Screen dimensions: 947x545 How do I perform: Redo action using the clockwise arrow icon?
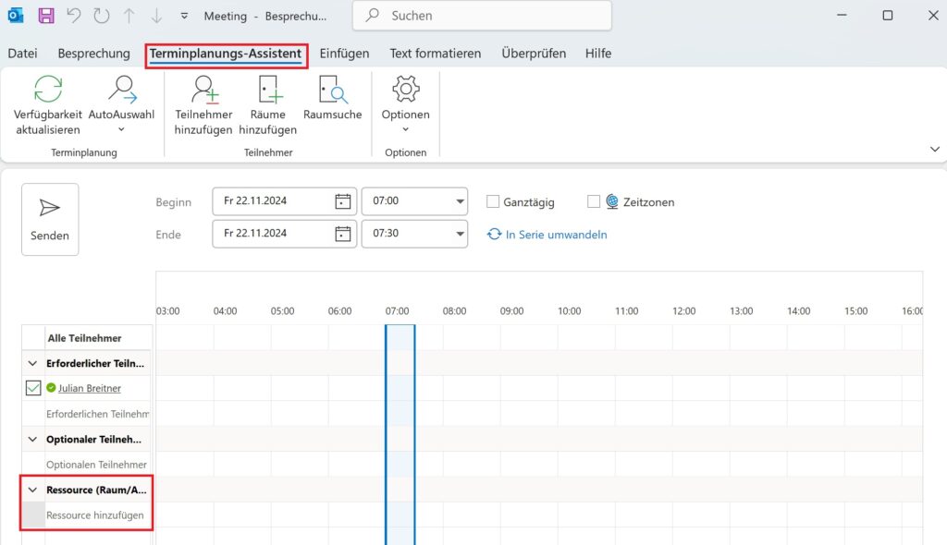pos(102,16)
